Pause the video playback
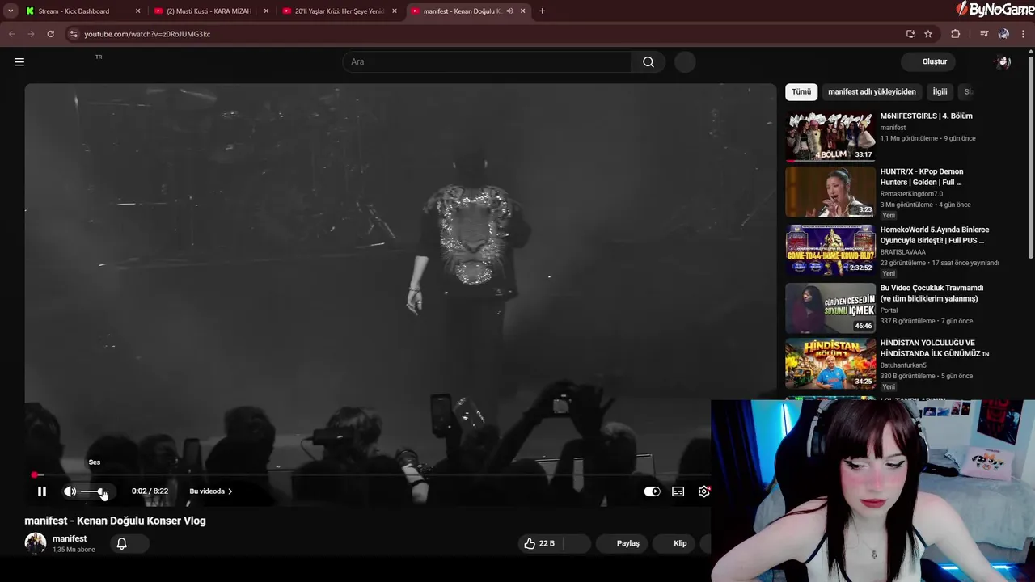This screenshot has height=582, width=1035. click(x=42, y=491)
